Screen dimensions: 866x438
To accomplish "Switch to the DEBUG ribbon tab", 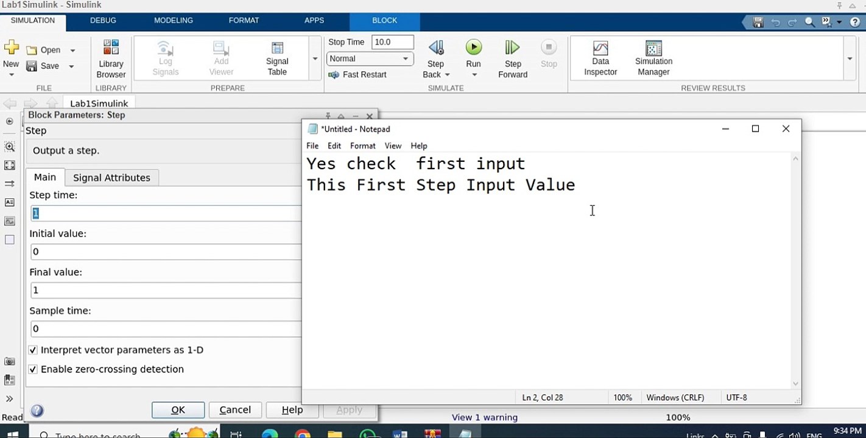I will point(103,21).
